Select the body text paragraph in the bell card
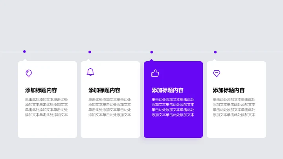Image resolution: width=283 pixels, height=159 pixels. click(109, 107)
